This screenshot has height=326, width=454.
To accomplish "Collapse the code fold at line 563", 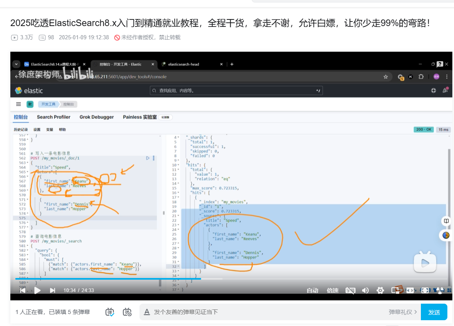I will click(x=27, y=163).
